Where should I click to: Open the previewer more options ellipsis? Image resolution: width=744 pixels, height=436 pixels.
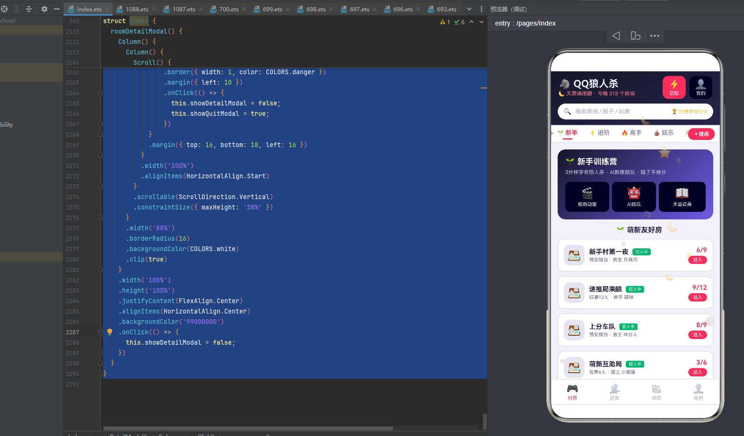click(x=655, y=36)
